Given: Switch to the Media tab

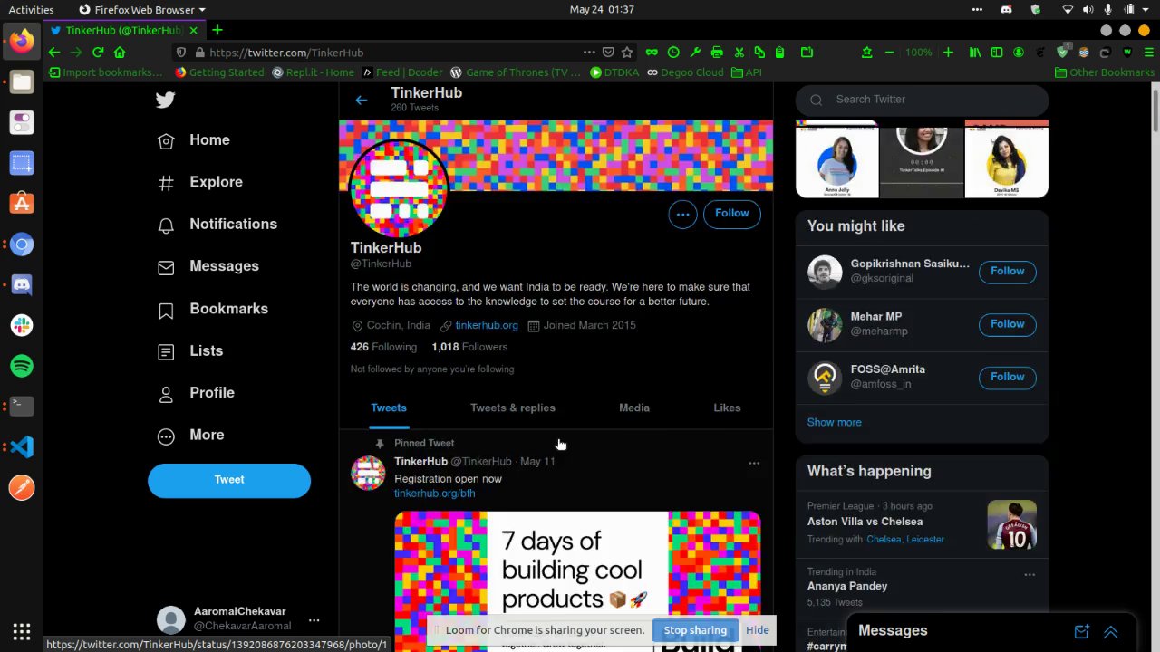Looking at the screenshot, I should click(x=634, y=407).
